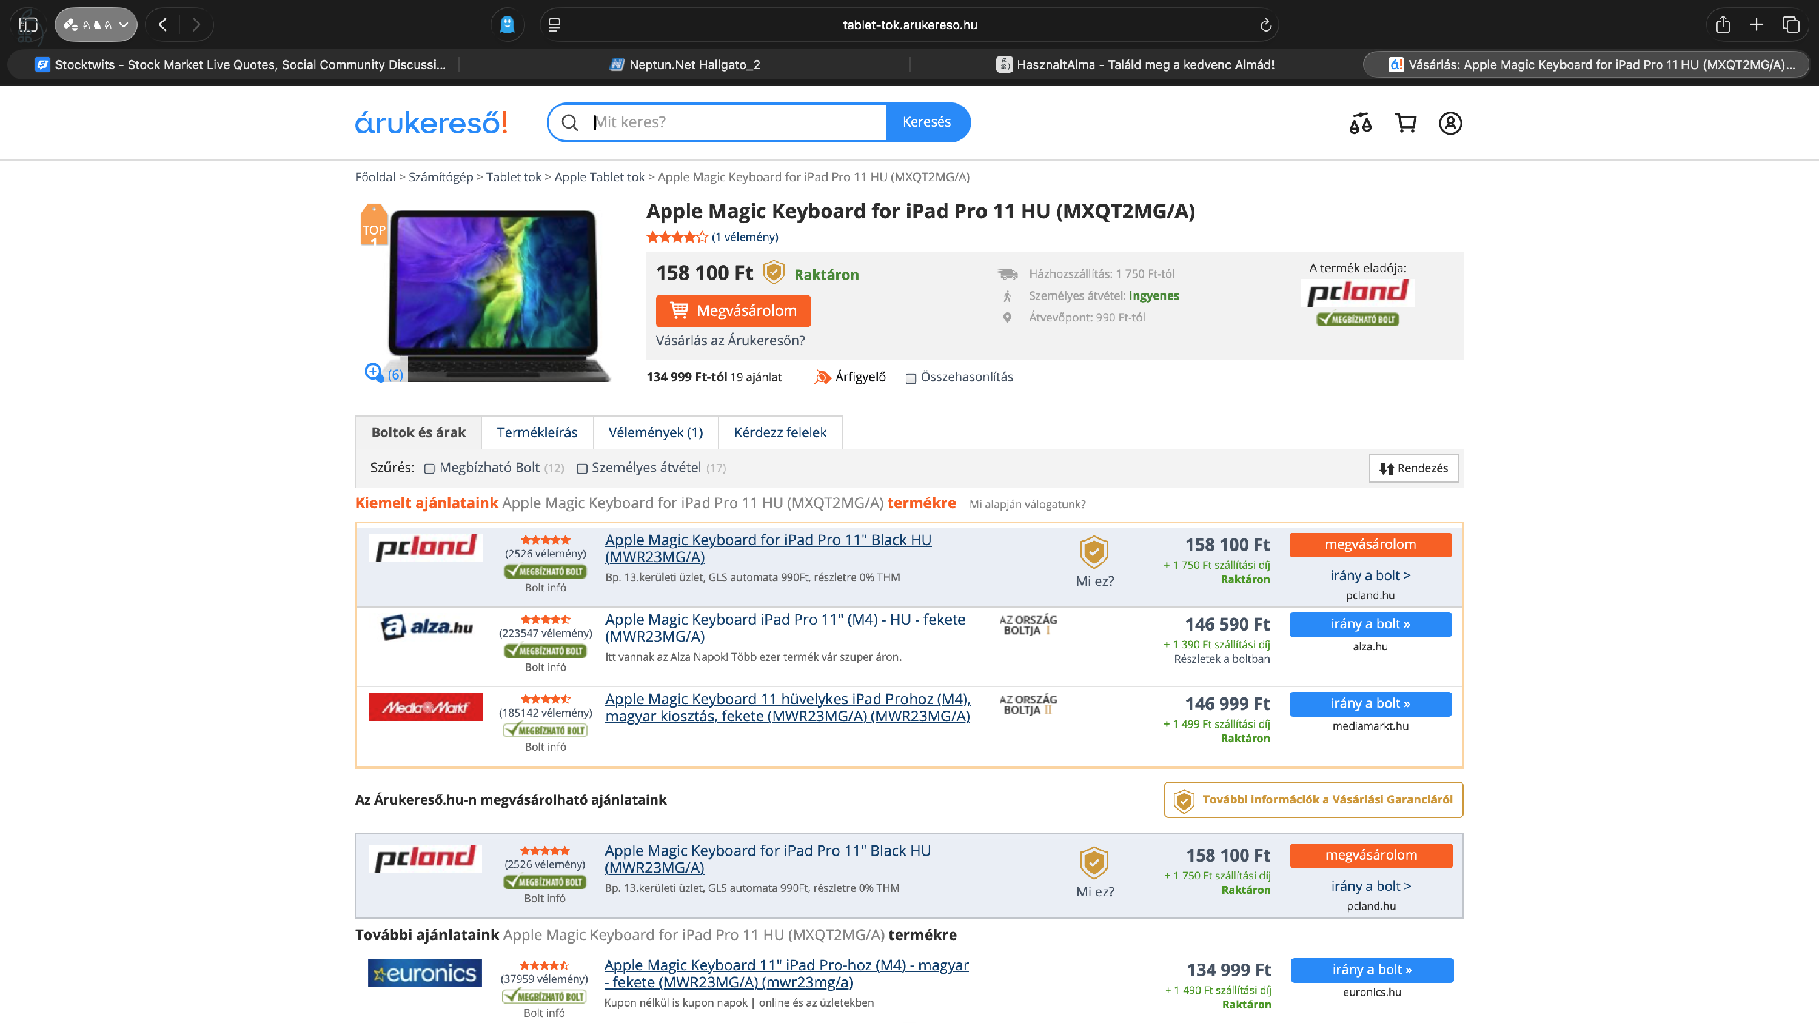
Task: Focus the Mit keres? search field
Action: (x=734, y=122)
